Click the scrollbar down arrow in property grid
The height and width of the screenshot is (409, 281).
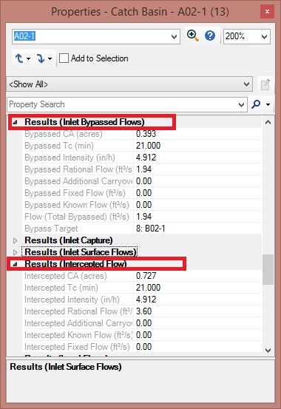point(268,351)
